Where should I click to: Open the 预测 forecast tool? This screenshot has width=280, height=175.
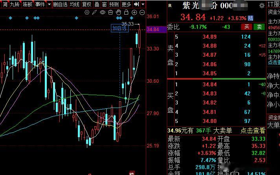(x=114, y=4)
